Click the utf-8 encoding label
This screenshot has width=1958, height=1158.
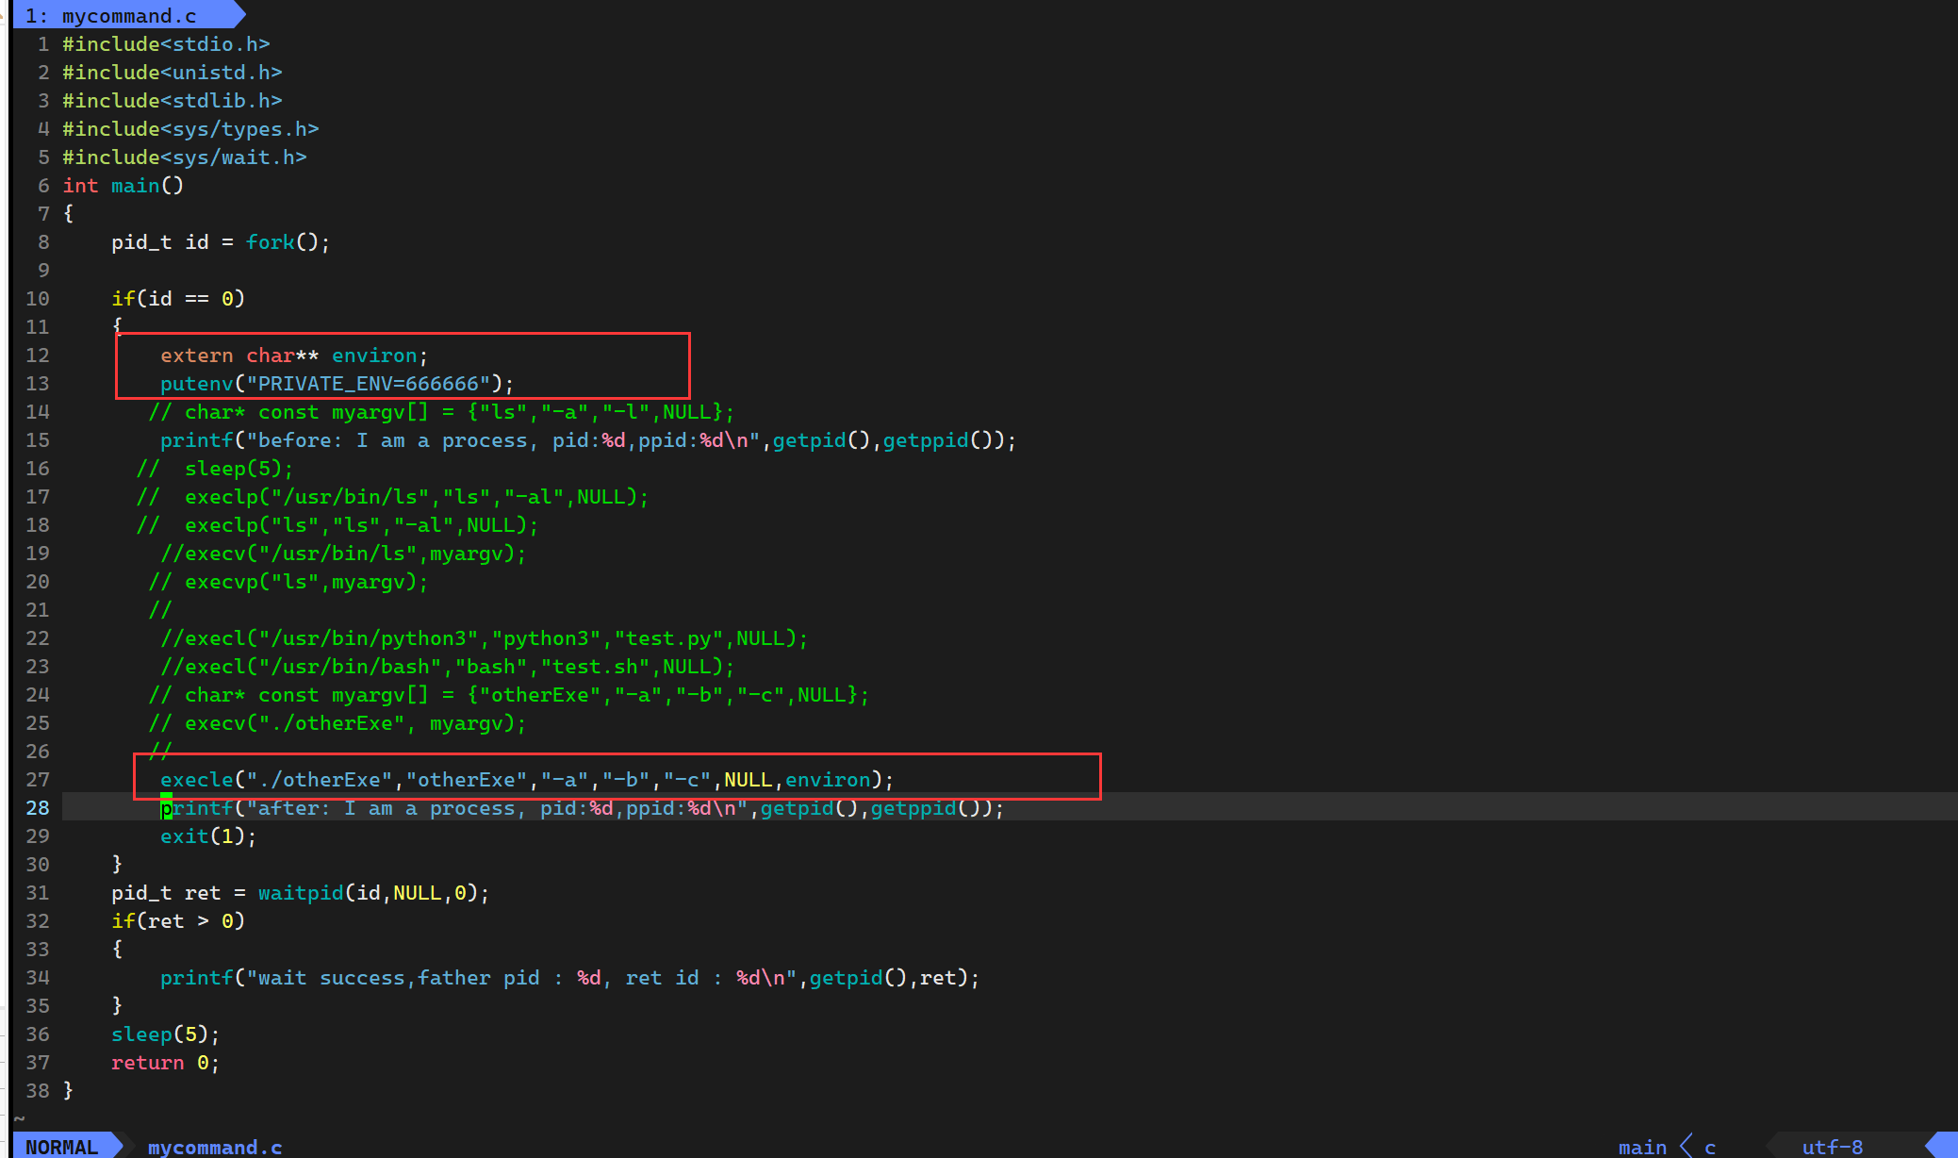point(1832,1147)
